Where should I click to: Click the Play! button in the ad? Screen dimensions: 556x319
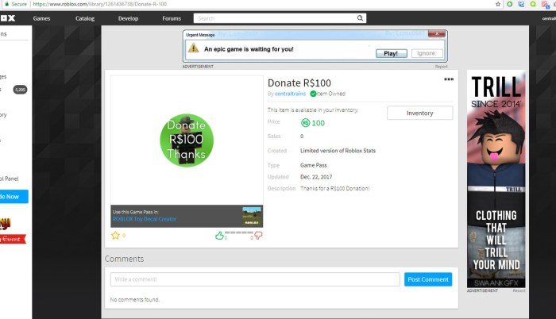click(x=391, y=53)
